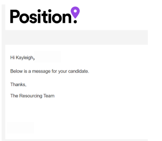Click 'The Resourcing Team' signature
The width and height of the screenshot is (162, 141).
click(33, 96)
